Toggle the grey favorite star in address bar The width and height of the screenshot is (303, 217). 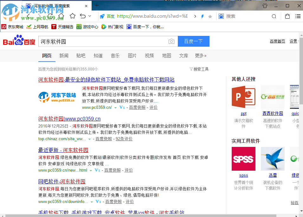(x=210, y=16)
